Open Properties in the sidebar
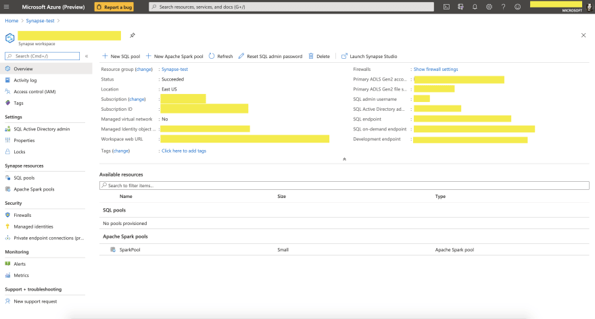595x319 pixels. (24, 141)
